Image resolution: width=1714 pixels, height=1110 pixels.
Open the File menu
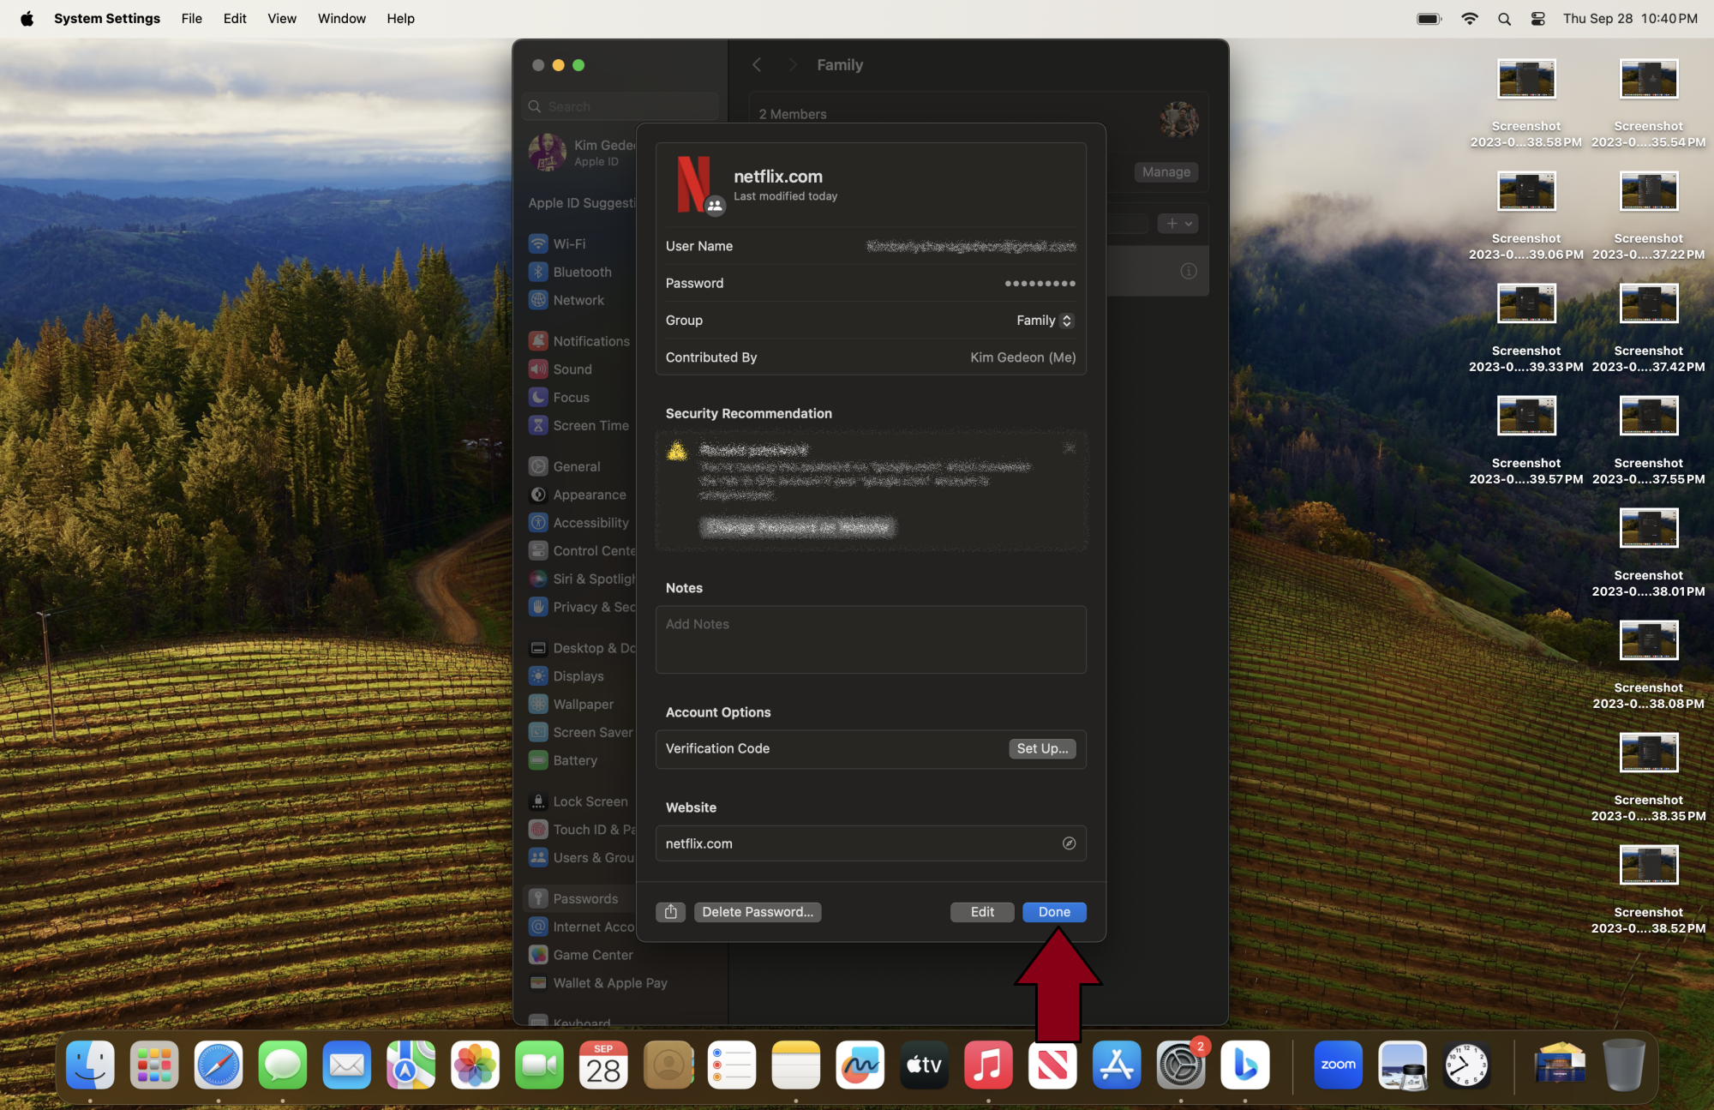pos(192,19)
